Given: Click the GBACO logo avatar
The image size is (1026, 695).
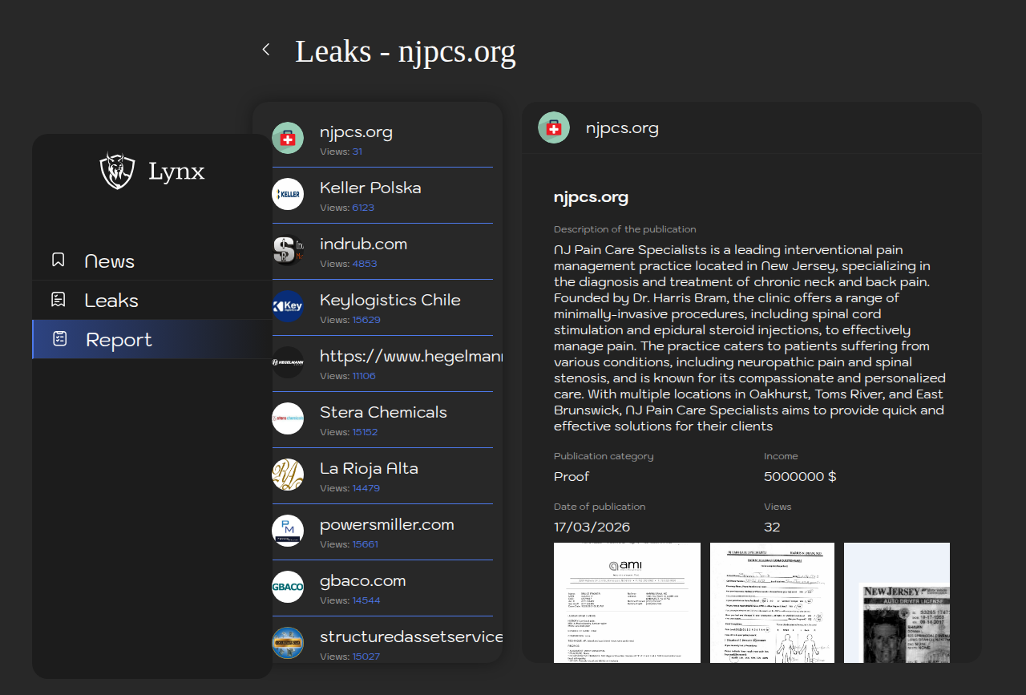Looking at the screenshot, I should point(288,587).
